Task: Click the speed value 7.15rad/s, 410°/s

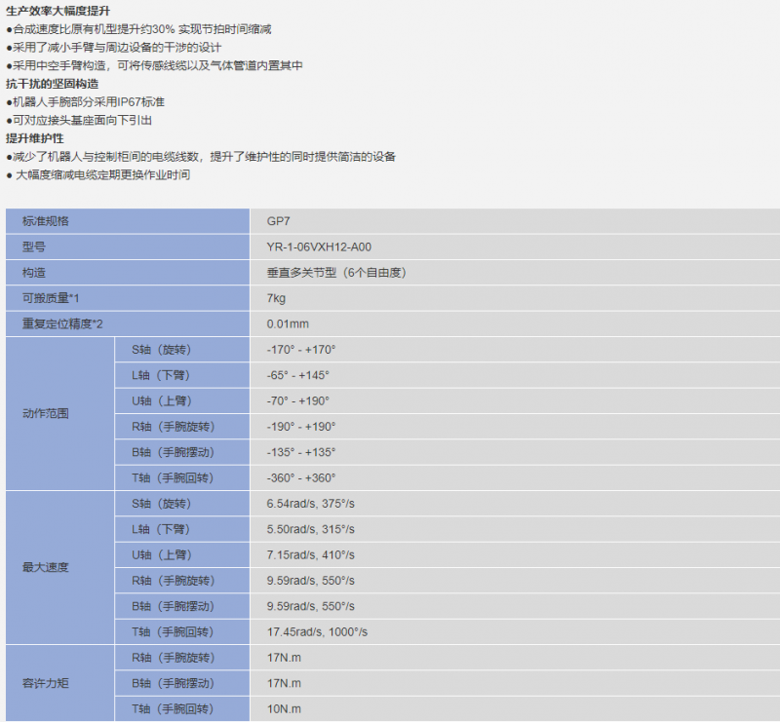Action: [310, 555]
